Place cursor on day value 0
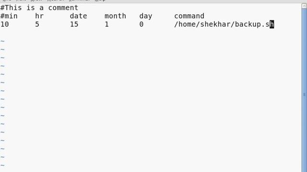The height and width of the screenshot is (172, 307). click(142, 24)
